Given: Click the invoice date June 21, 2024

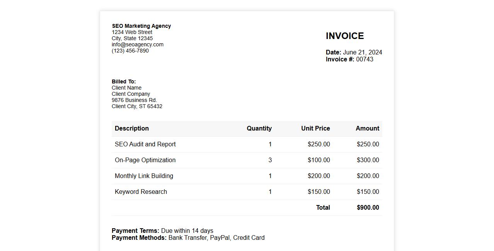Looking at the screenshot, I should [362, 52].
